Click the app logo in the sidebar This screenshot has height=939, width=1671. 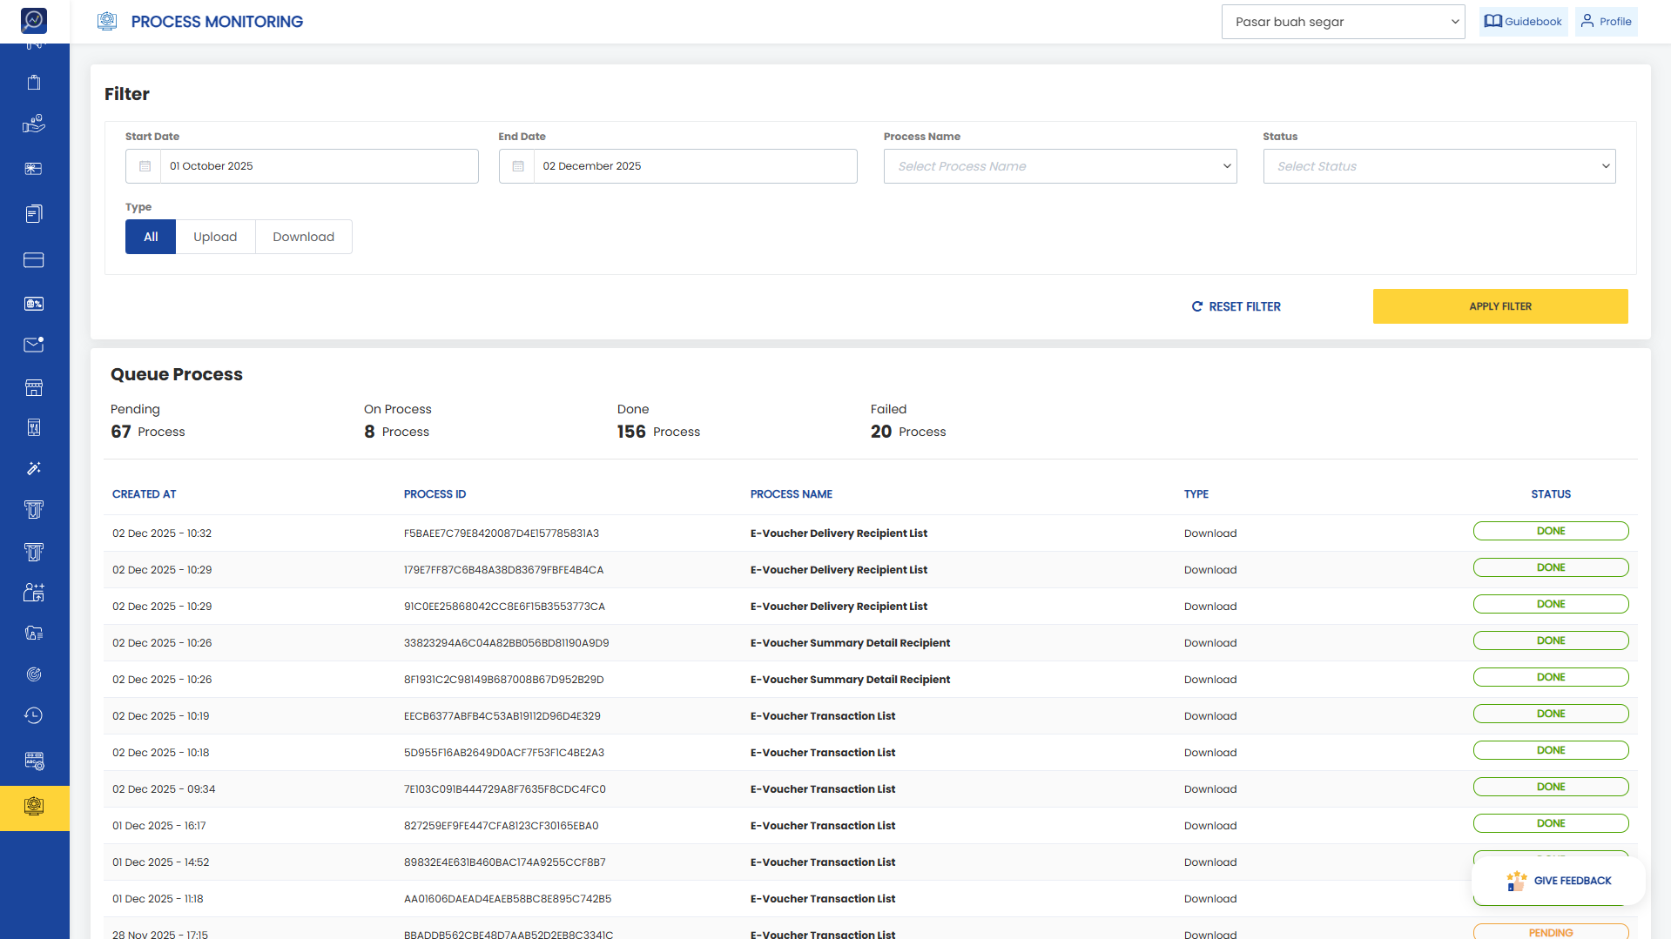pyautogui.click(x=34, y=20)
